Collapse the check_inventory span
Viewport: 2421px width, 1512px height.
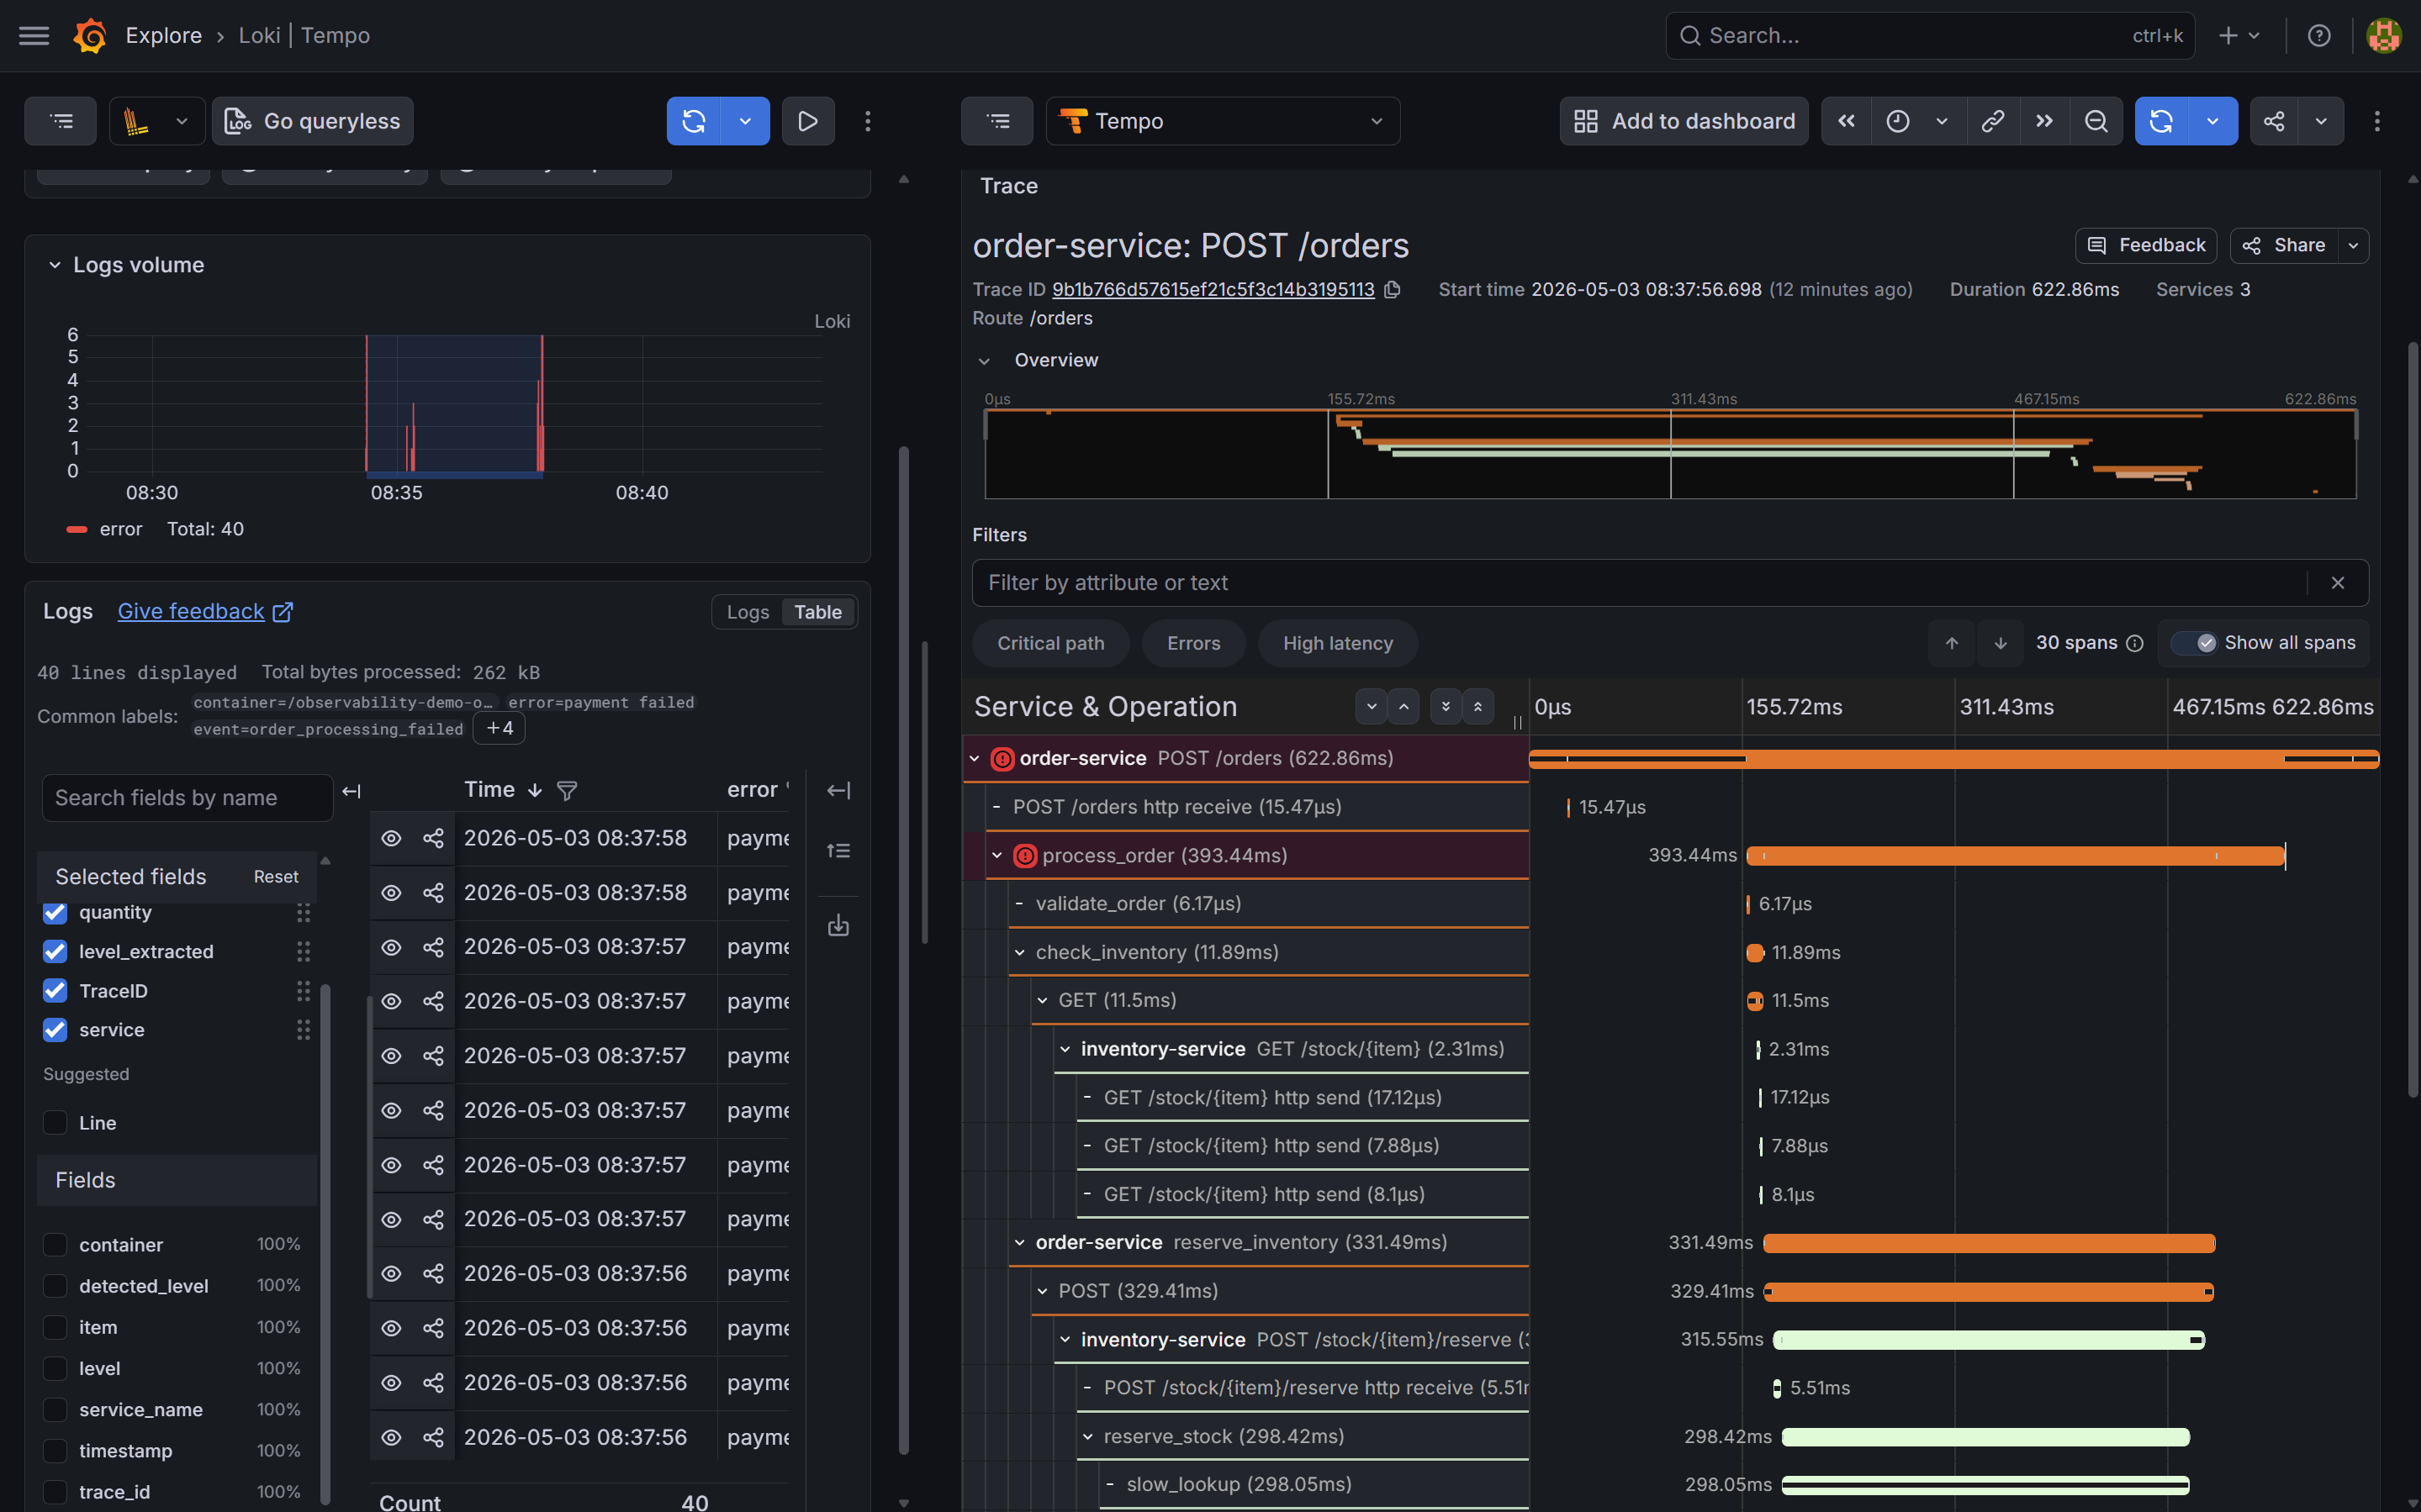pos(1019,953)
